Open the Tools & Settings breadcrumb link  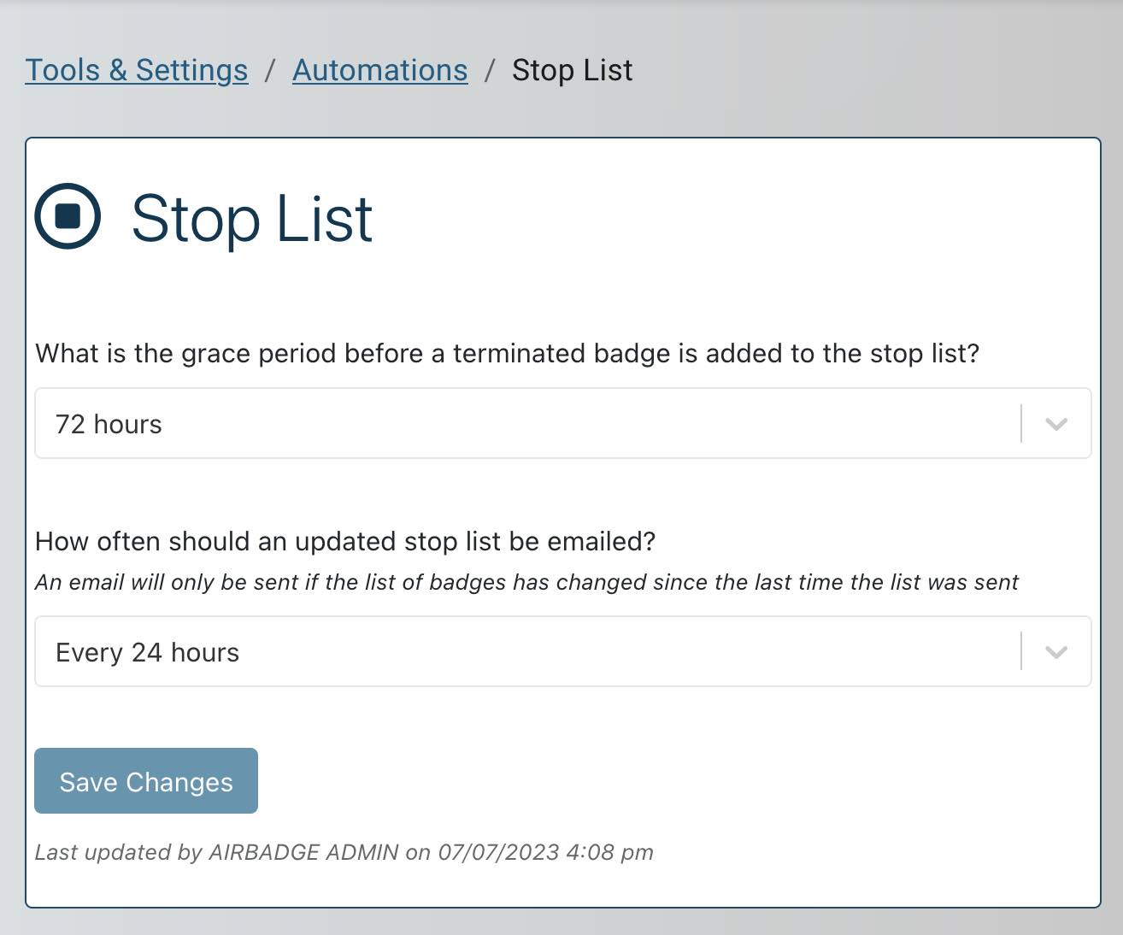pyautogui.click(x=137, y=70)
